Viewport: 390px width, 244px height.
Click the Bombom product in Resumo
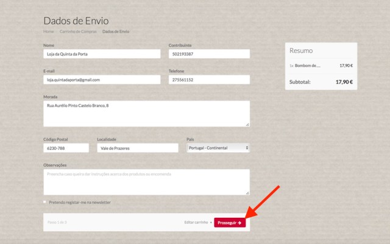pyautogui.click(x=308, y=66)
